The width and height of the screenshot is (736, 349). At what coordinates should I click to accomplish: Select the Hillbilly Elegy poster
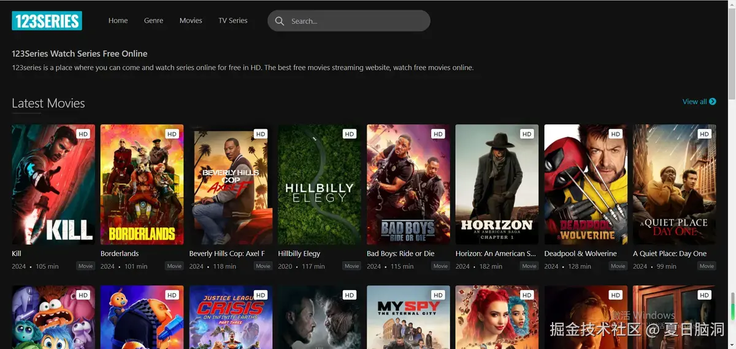pos(320,184)
